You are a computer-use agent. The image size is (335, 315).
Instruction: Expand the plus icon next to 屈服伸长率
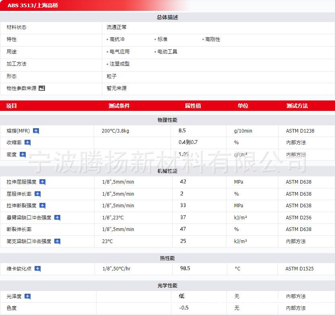coord(38,194)
